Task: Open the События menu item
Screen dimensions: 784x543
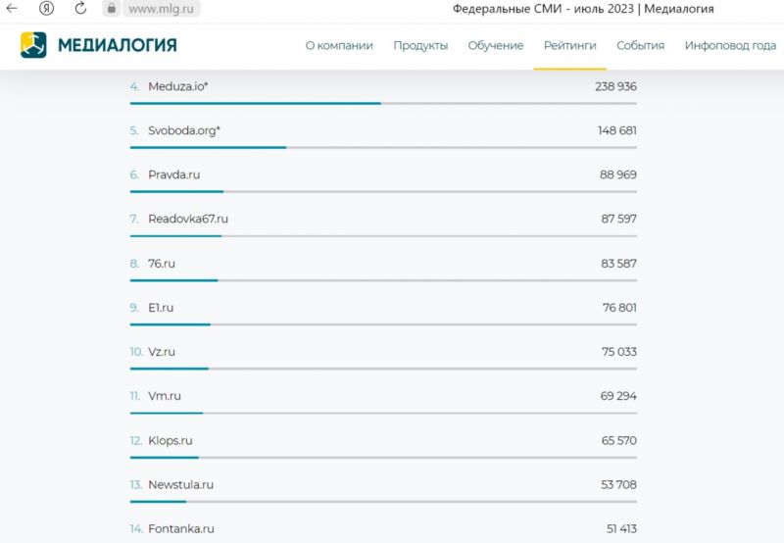Action: (640, 46)
